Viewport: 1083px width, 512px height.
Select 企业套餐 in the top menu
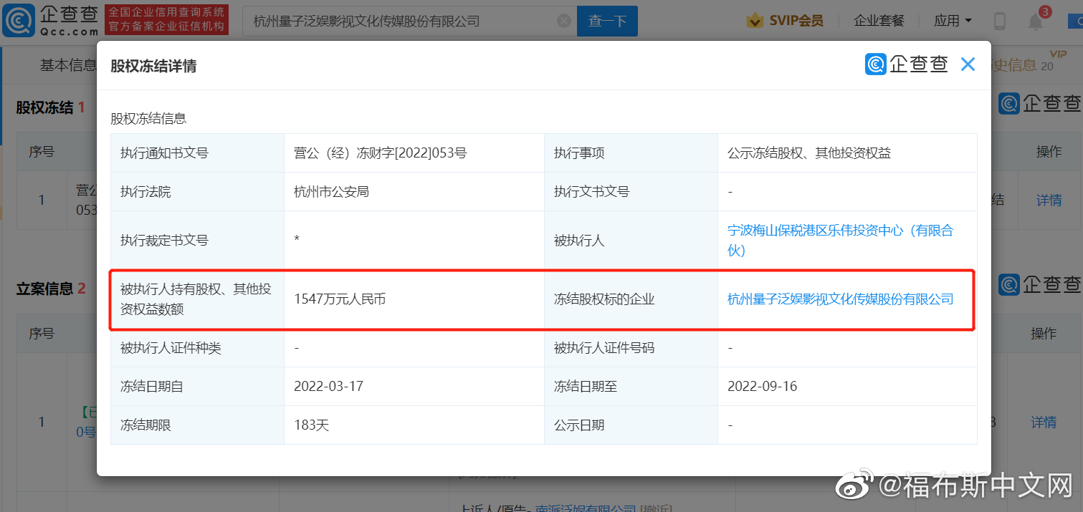coord(879,21)
